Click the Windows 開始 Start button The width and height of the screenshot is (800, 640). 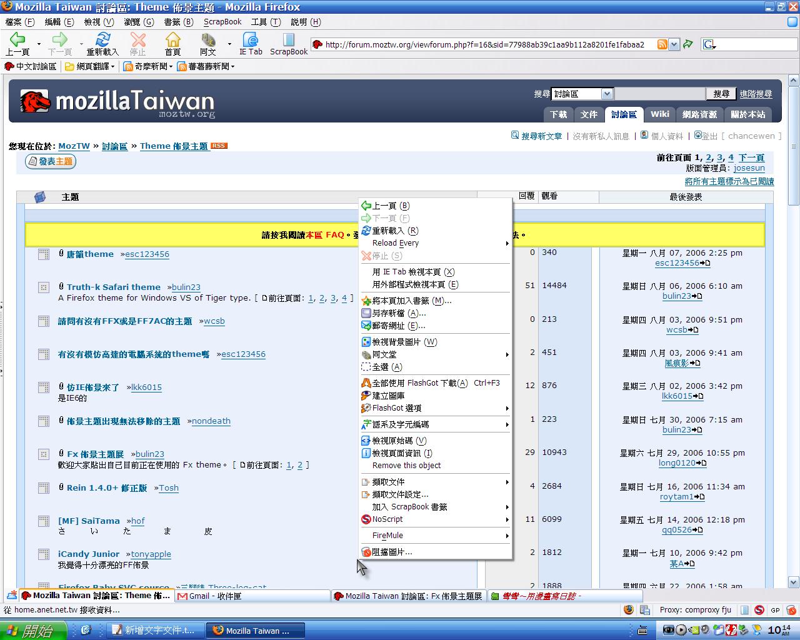pos(34,631)
